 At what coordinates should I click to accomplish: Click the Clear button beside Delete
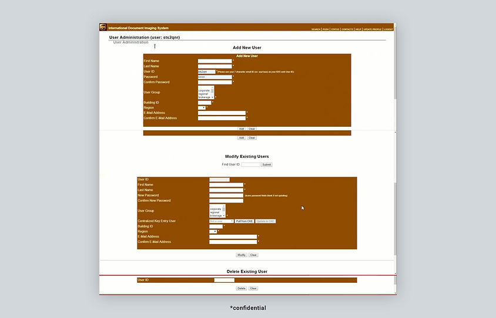pyautogui.click(x=253, y=288)
